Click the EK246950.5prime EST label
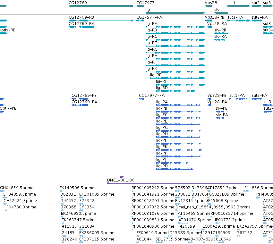The width and height of the screenshot is (273, 244). tap(78, 214)
